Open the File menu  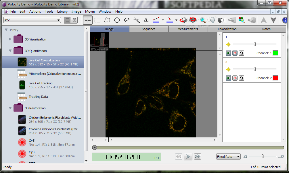tap(13, 11)
